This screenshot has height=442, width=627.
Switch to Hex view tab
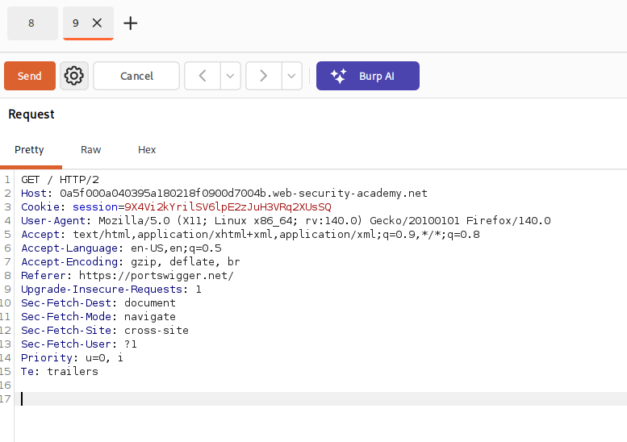click(147, 150)
